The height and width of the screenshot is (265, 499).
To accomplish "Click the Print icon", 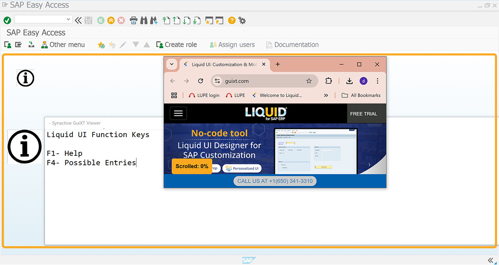I will pos(133,20).
